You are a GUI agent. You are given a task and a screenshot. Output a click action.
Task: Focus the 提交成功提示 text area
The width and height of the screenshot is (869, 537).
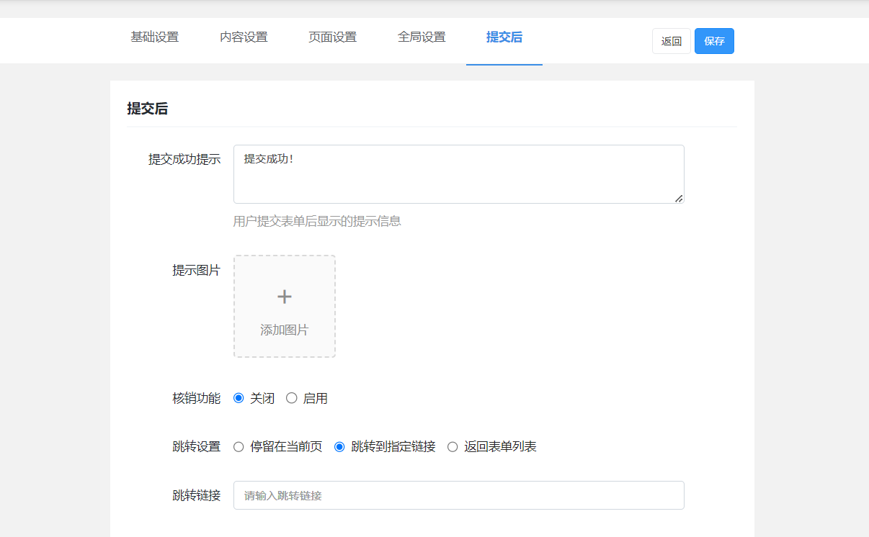pyautogui.click(x=458, y=174)
